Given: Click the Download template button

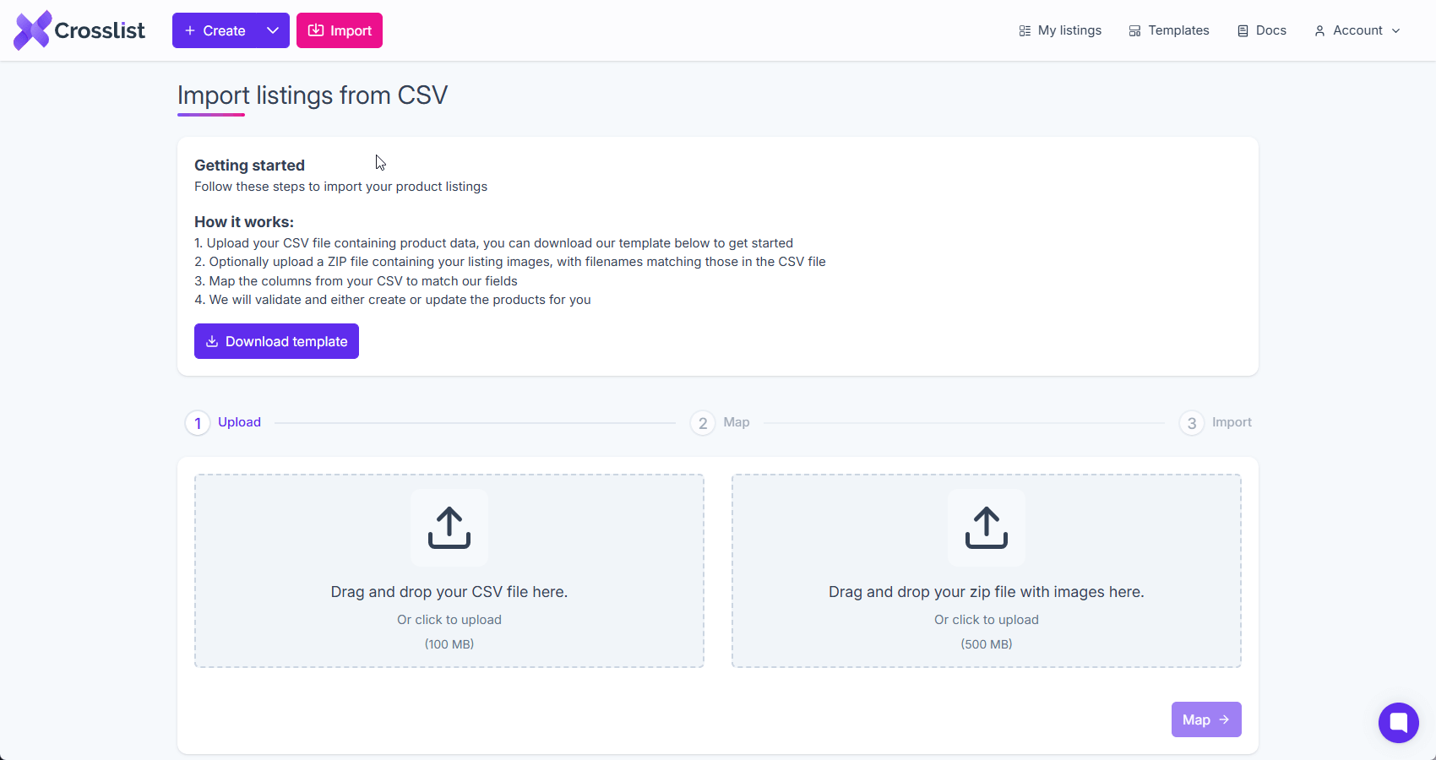Looking at the screenshot, I should 276,341.
